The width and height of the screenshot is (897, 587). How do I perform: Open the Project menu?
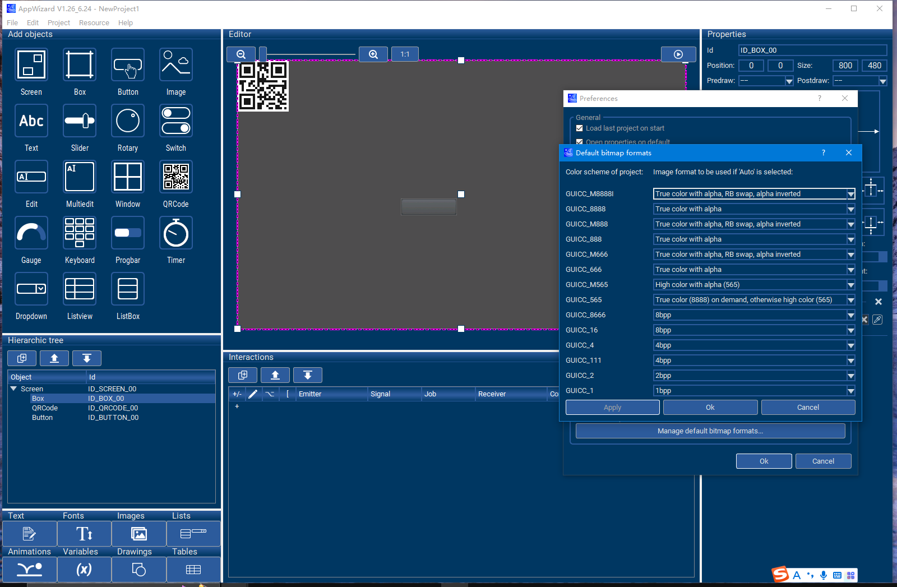(x=58, y=23)
